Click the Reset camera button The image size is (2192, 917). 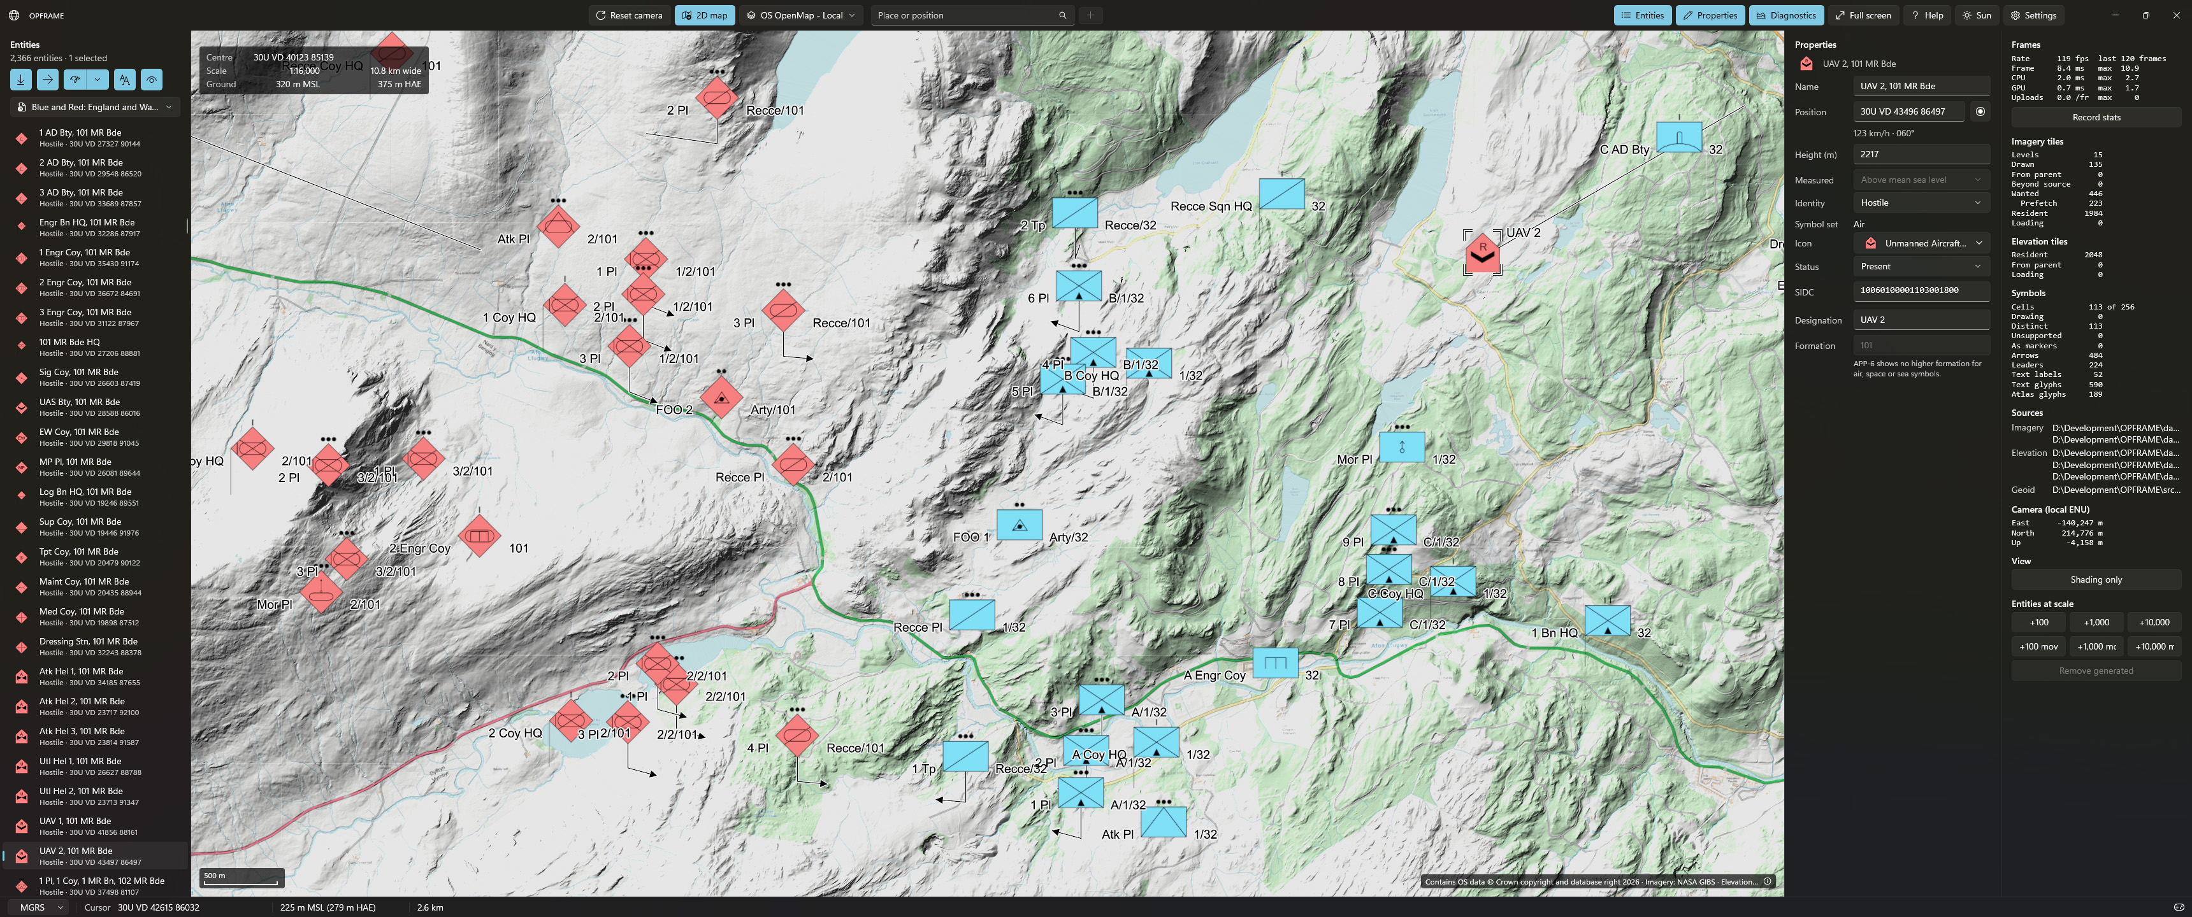pos(629,15)
